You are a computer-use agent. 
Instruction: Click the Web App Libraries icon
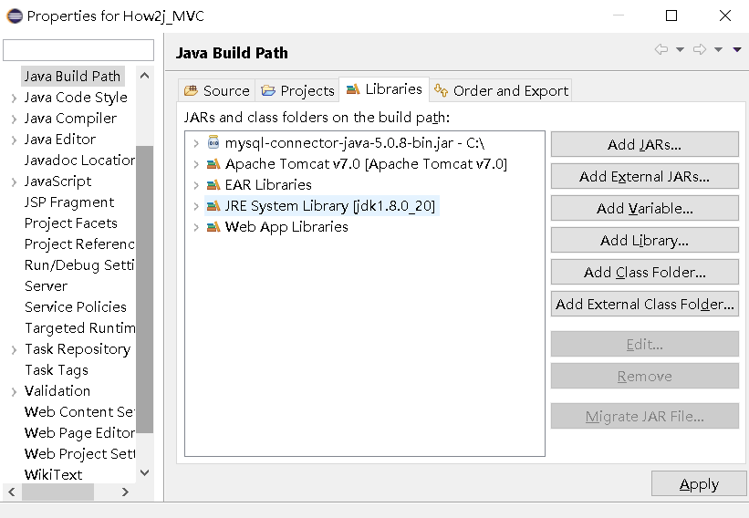point(213,227)
